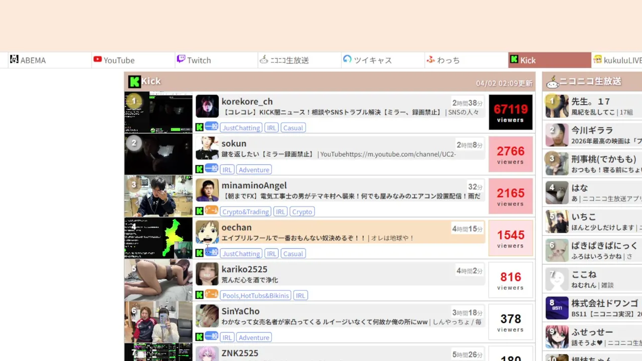
Task: Click Adventure tag in SinYaCho row
Action: (x=254, y=337)
